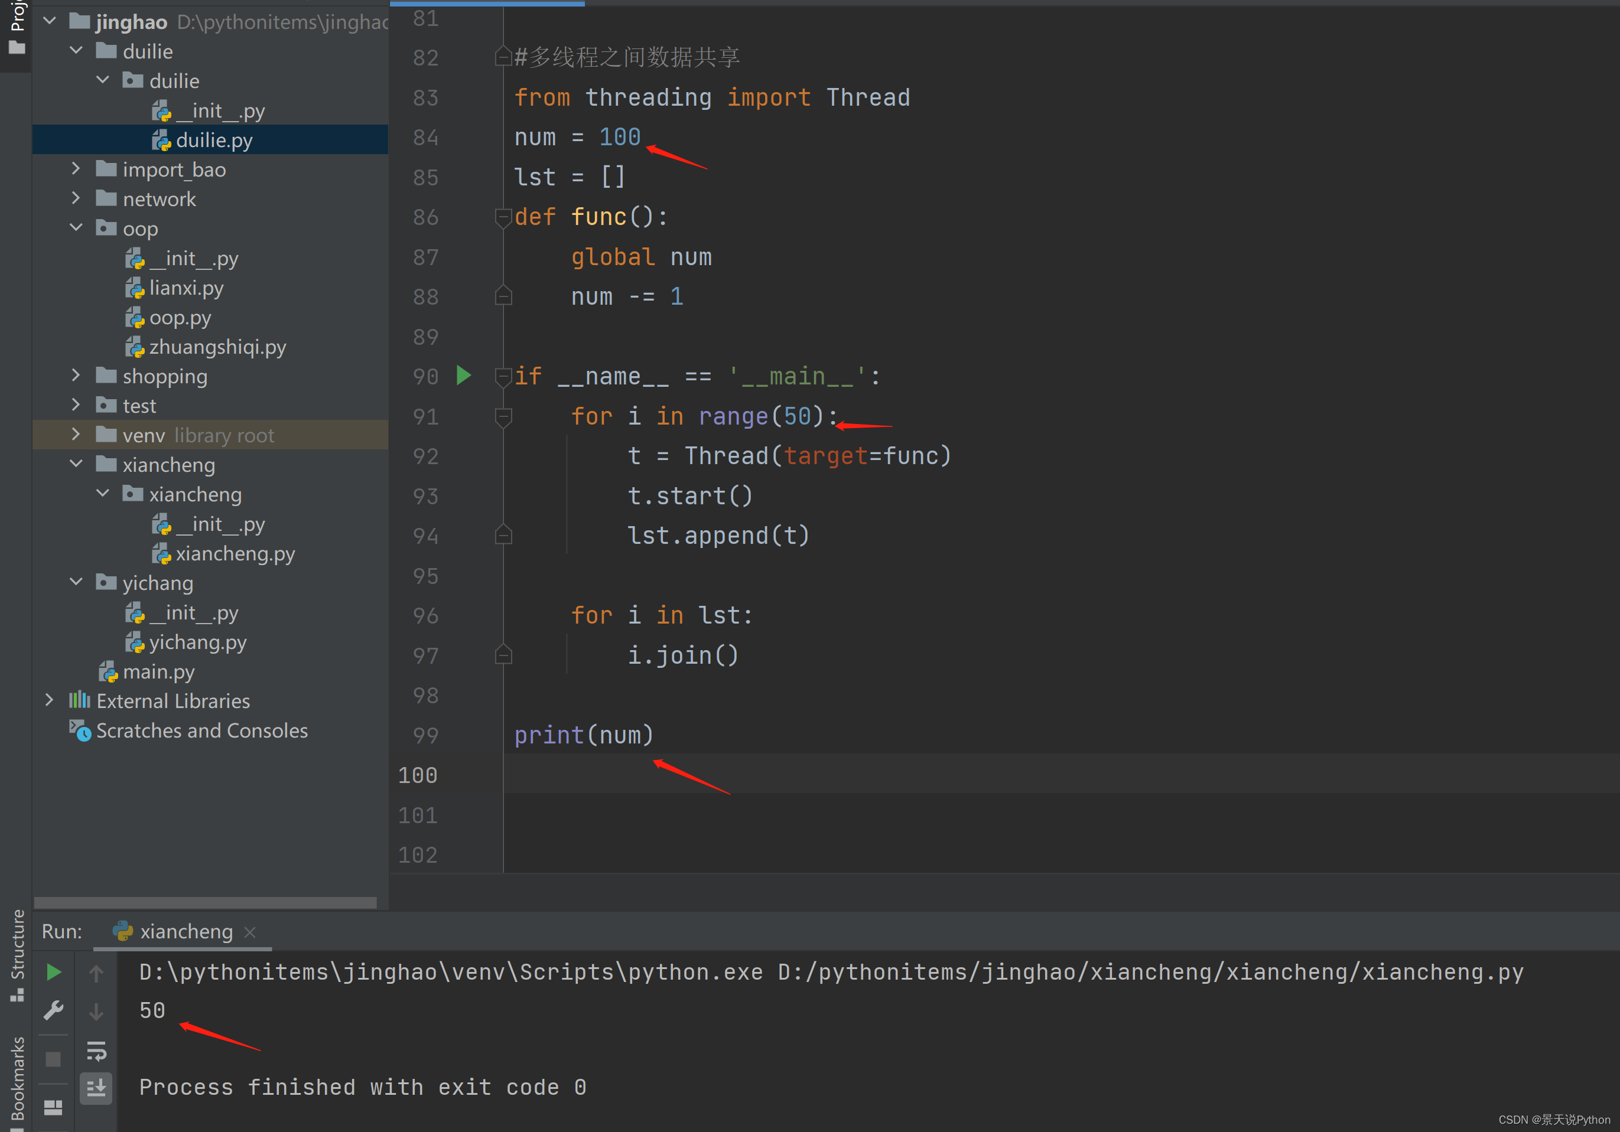Click the fold end marker at line 97
Image resolution: width=1620 pixels, height=1132 pixels.
(x=503, y=655)
